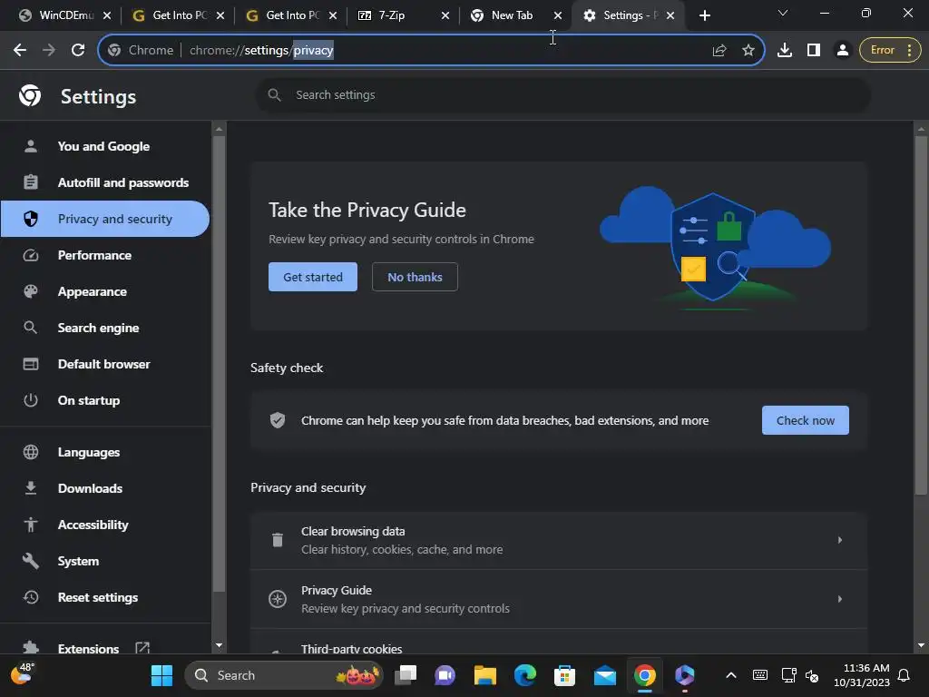Open Performance settings
Image resolution: width=929 pixels, height=697 pixels.
click(104, 255)
